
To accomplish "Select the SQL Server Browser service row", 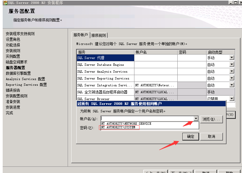I will 106,98.
